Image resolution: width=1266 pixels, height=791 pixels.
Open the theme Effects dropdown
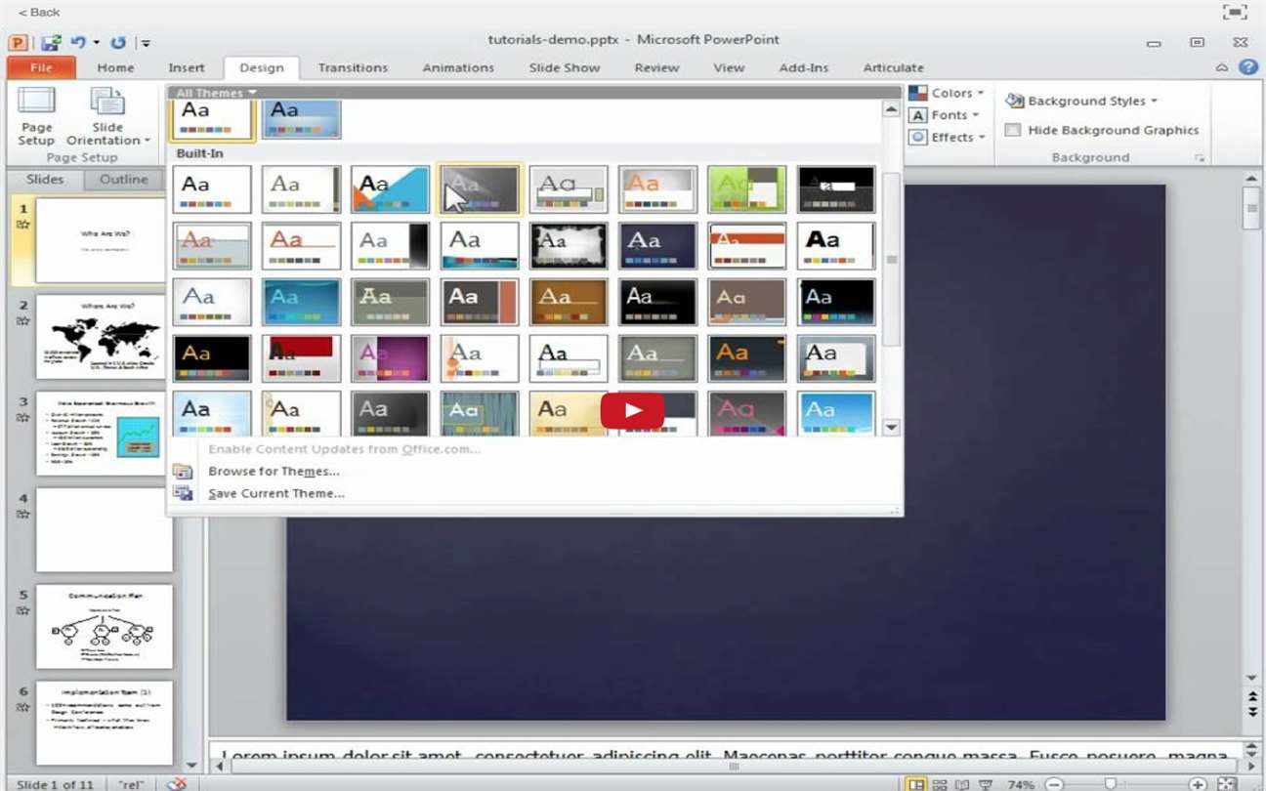947,138
